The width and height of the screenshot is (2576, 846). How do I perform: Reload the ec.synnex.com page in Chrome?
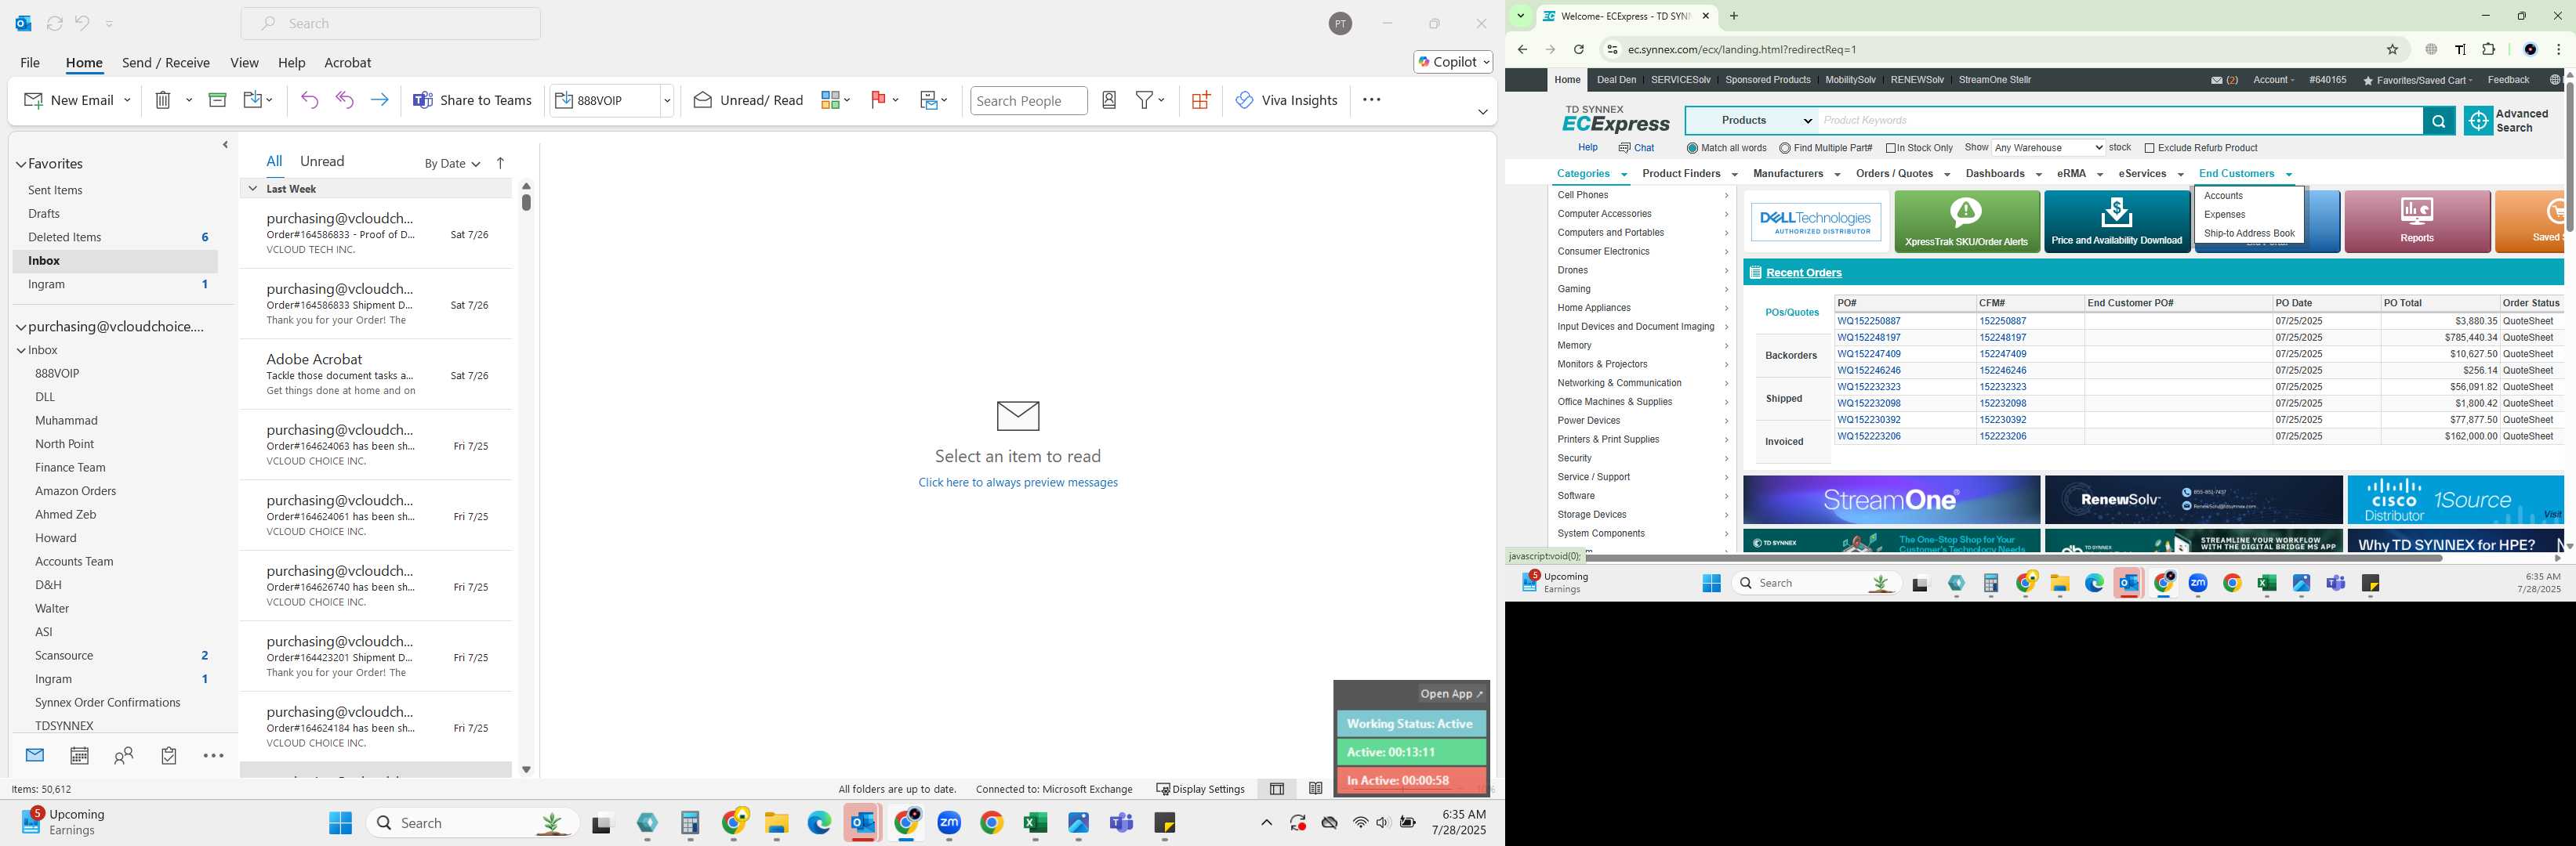[1578, 50]
